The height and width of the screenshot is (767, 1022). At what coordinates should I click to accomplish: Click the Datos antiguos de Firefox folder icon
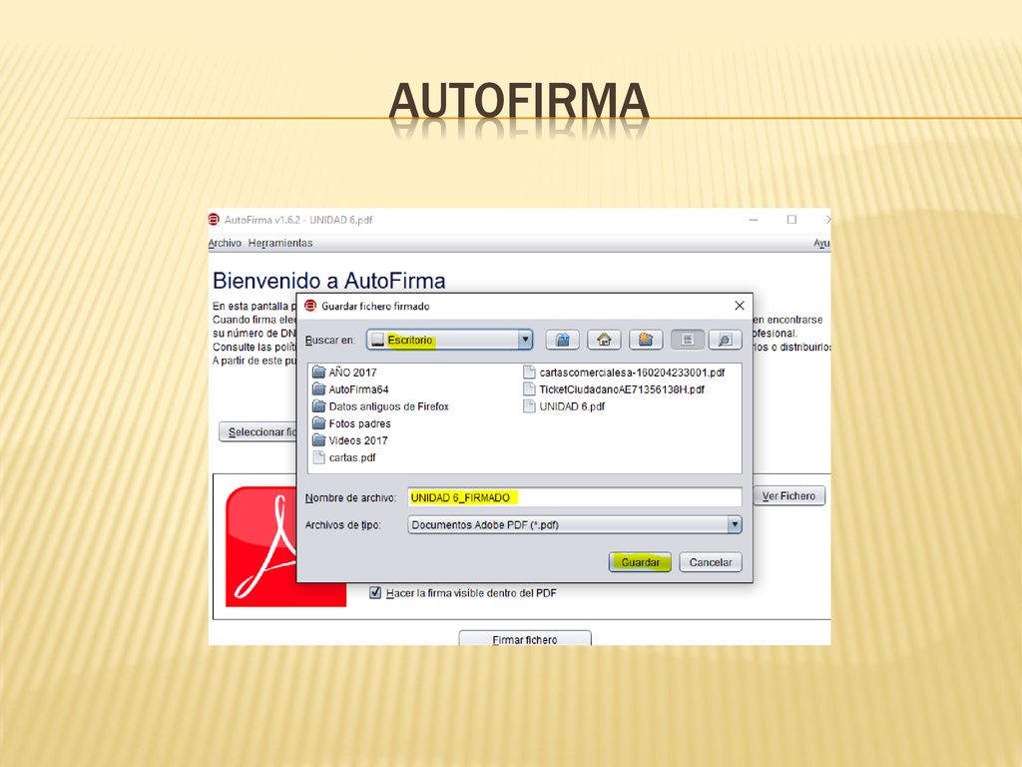point(318,405)
